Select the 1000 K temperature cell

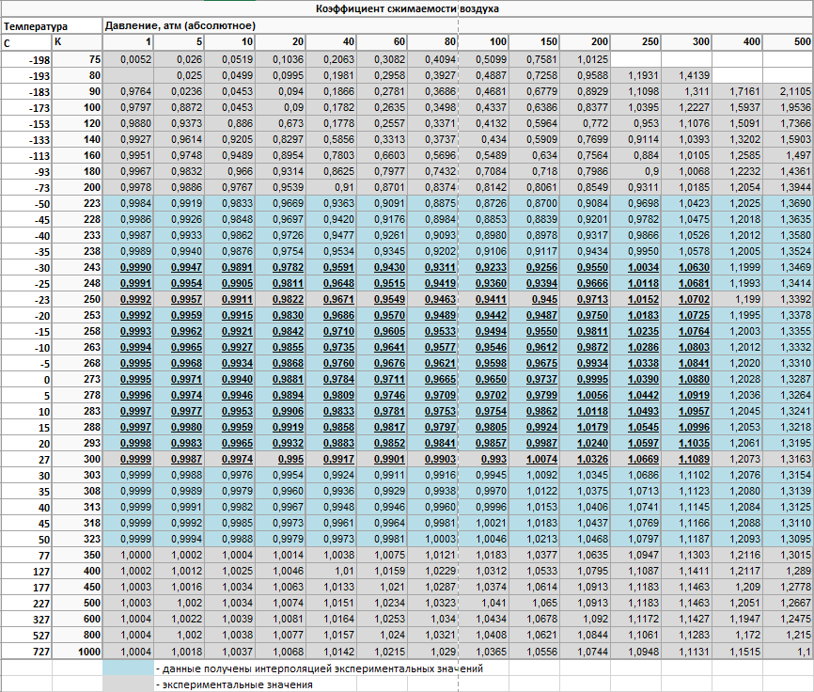coord(88,678)
